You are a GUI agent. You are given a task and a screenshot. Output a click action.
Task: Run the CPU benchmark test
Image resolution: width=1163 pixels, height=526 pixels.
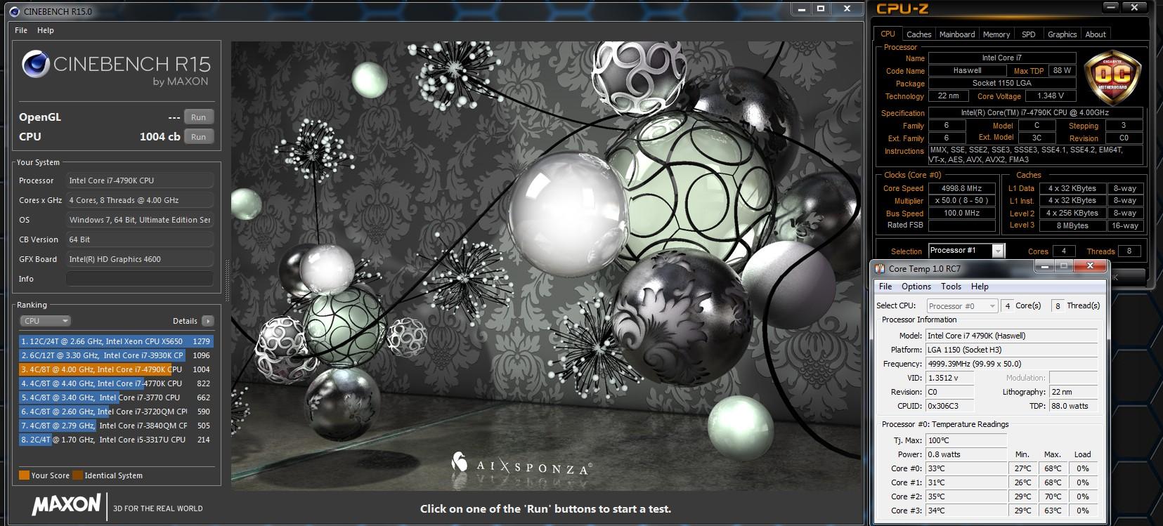pos(199,137)
